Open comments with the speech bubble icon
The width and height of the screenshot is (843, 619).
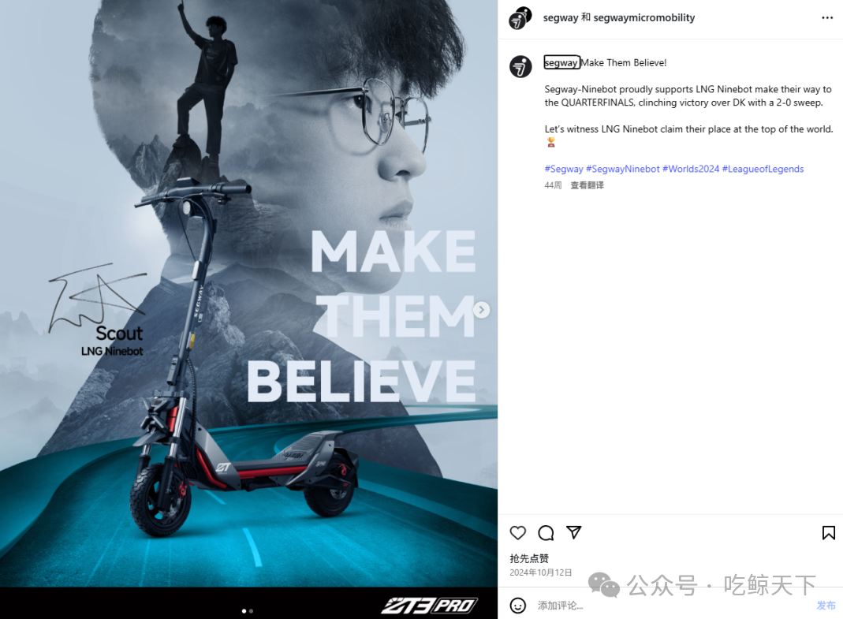pyautogui.click(x=546, y=532)
